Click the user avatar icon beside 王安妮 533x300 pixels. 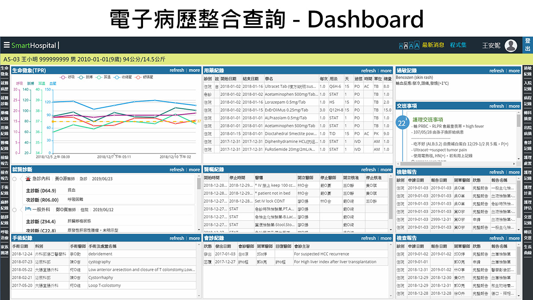click(x=511, y=45)
